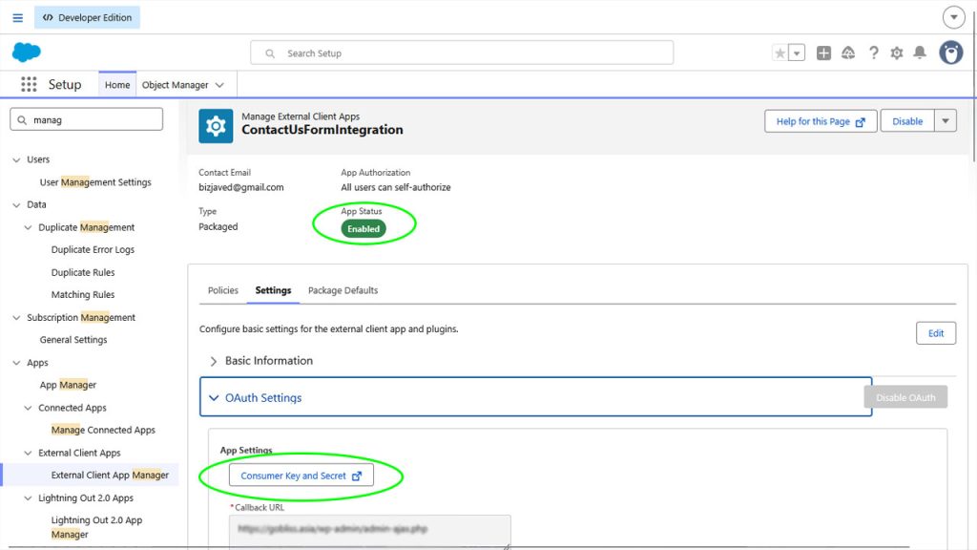Open the setup gear icon
The image size is (977, 550).
click(x=897, y=53)
